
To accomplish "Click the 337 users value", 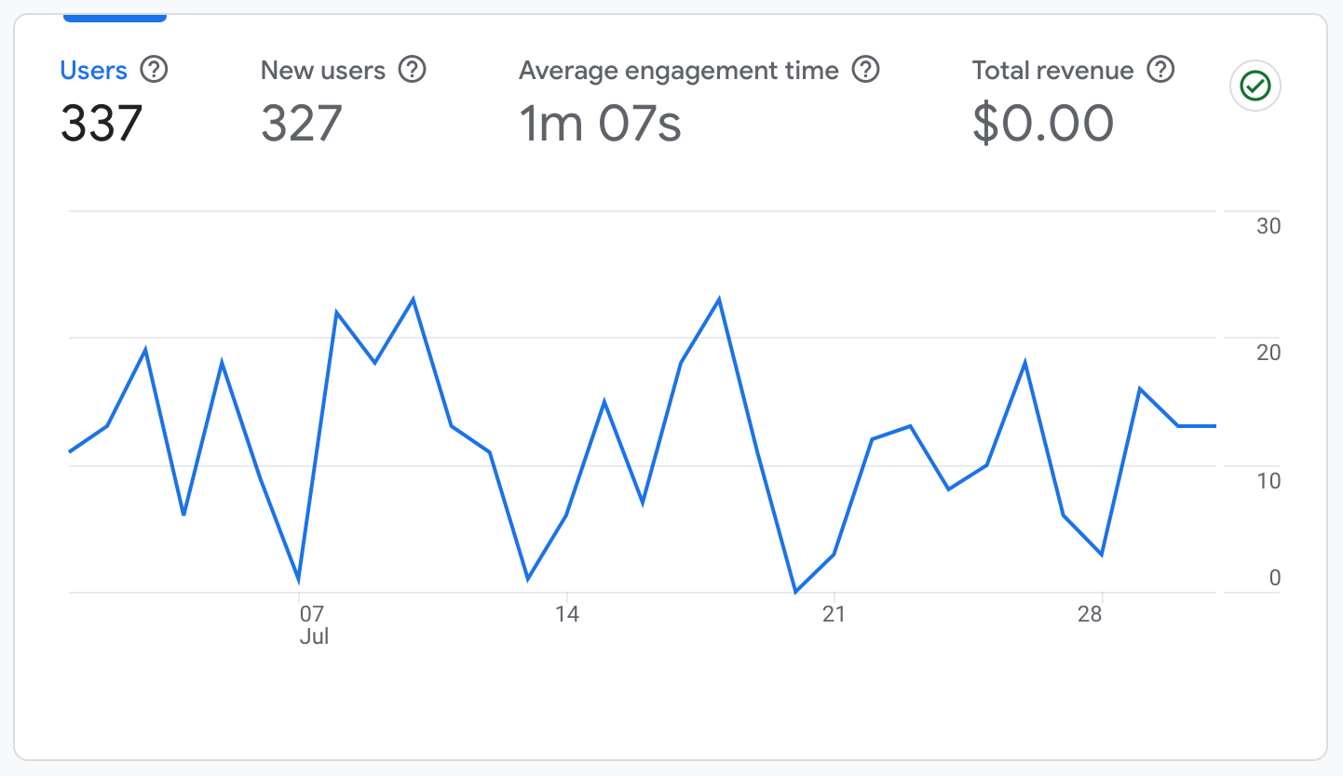I will (x=102, y=124).
